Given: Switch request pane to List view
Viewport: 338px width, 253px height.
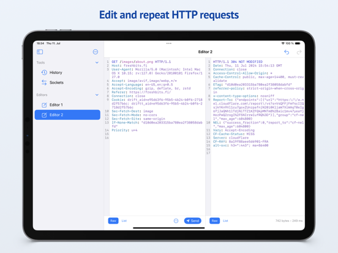Looking at the screenshot, I should tap(124, 221).
